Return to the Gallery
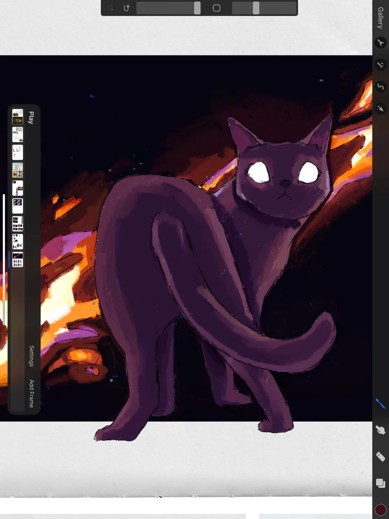 (x=380, y=18)
